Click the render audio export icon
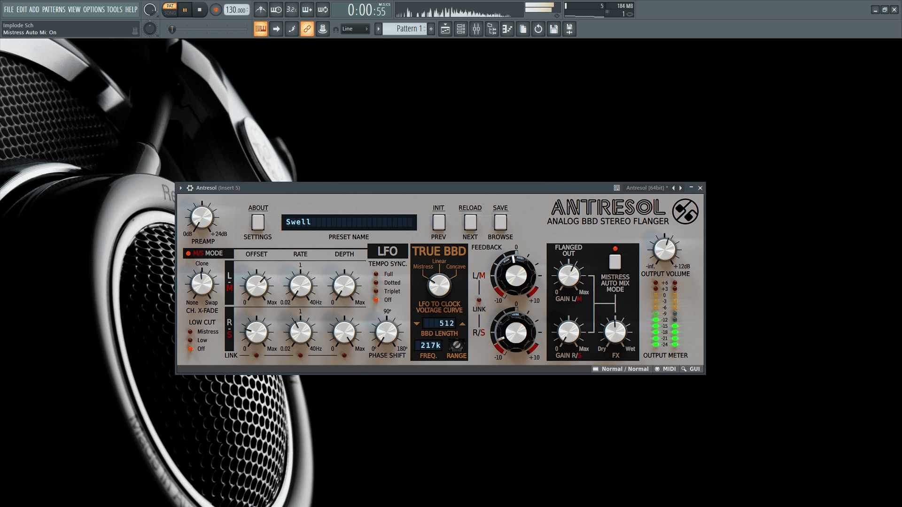 [569, 29]
